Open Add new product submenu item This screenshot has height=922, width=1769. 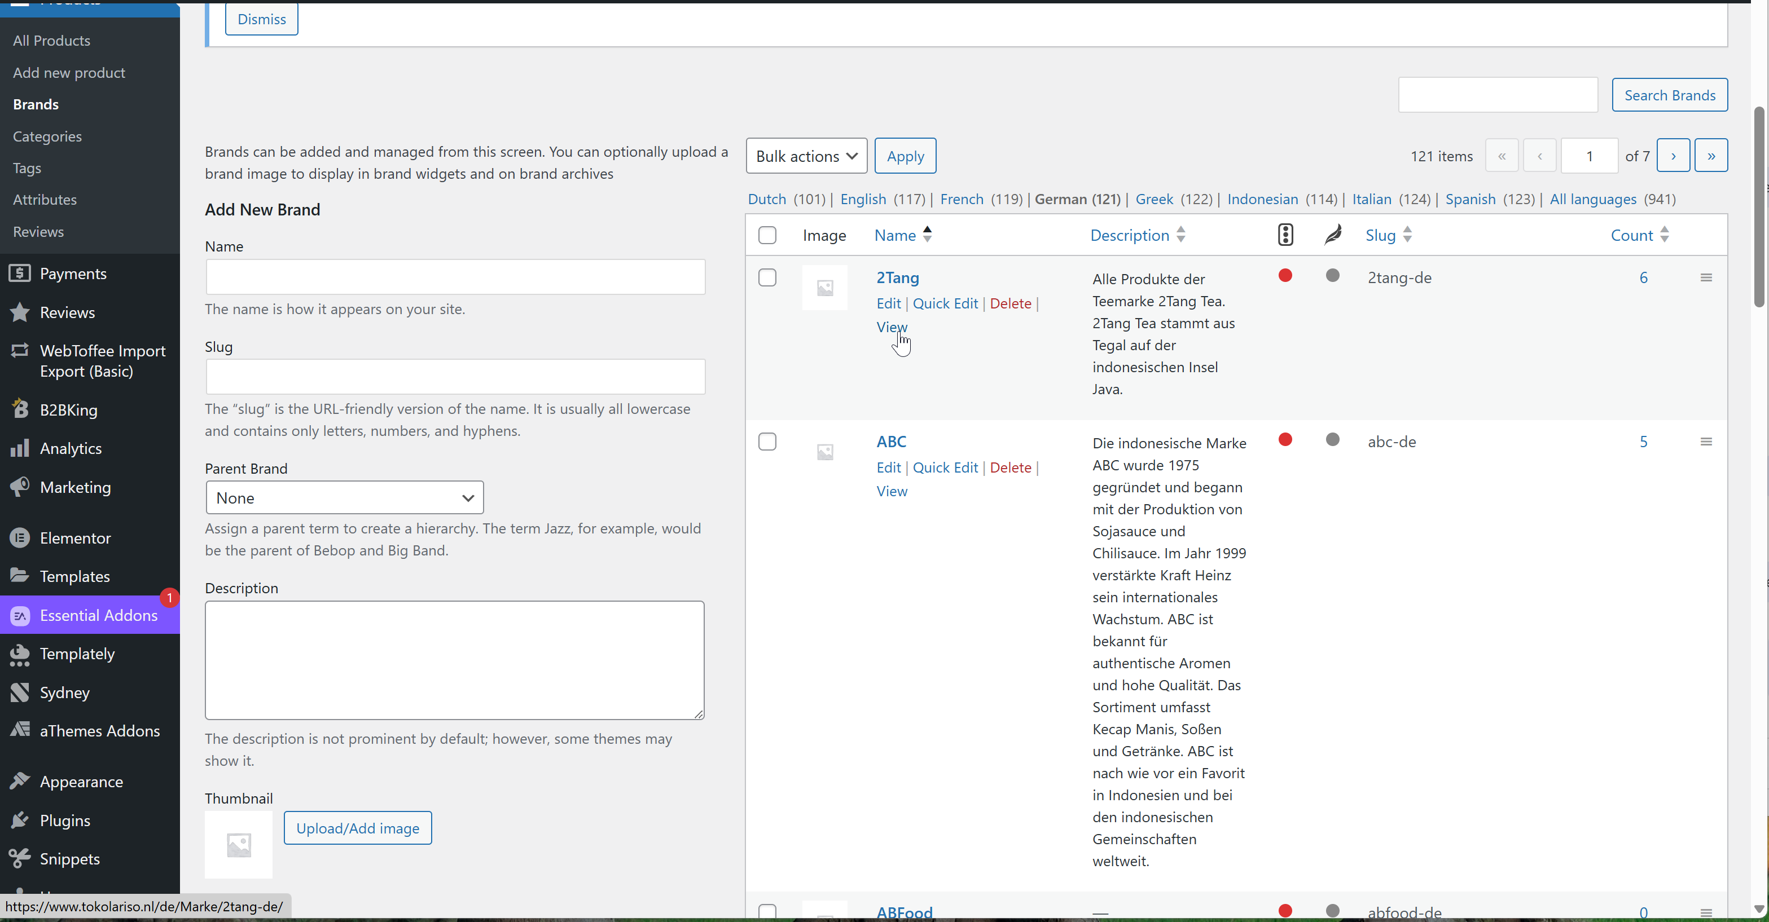tap(69, 72)
